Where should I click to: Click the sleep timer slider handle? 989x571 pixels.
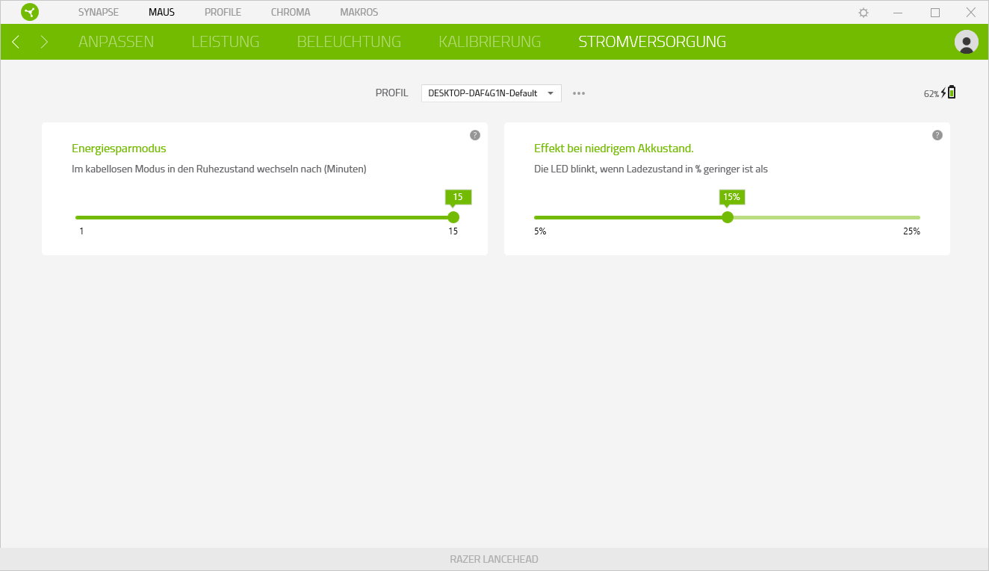pos(453,217)
